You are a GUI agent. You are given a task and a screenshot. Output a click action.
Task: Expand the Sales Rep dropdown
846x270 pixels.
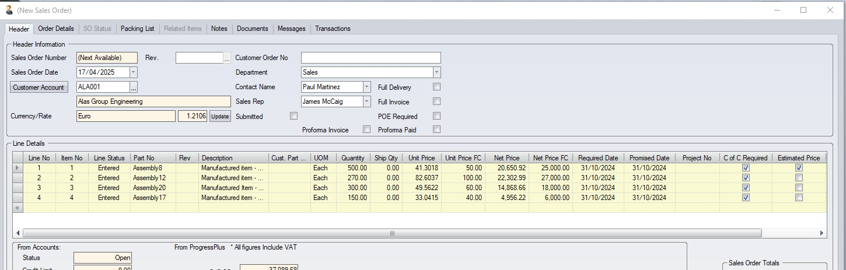[x=366, y=101]
